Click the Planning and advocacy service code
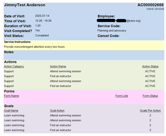This screenshot has width=166, height=136. pyautogui.click(x=112, y=31)
